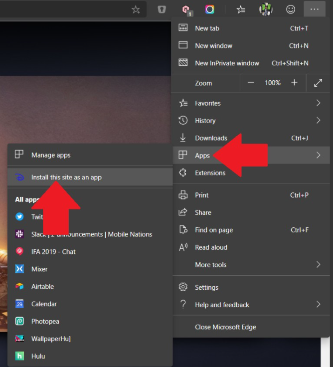The image size is (333, 367).
Task: Click the New window icon
Action: 183,45
